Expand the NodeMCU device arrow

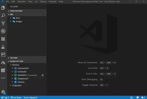pyautogui.click(x=13, y=75)
